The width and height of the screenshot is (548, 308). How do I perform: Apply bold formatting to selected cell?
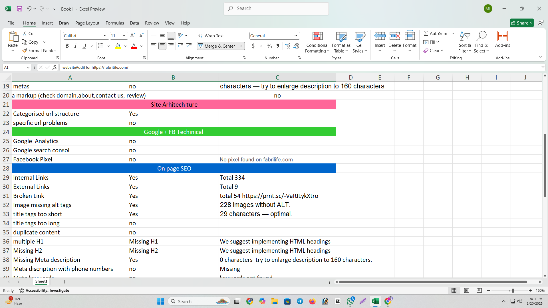67,46
